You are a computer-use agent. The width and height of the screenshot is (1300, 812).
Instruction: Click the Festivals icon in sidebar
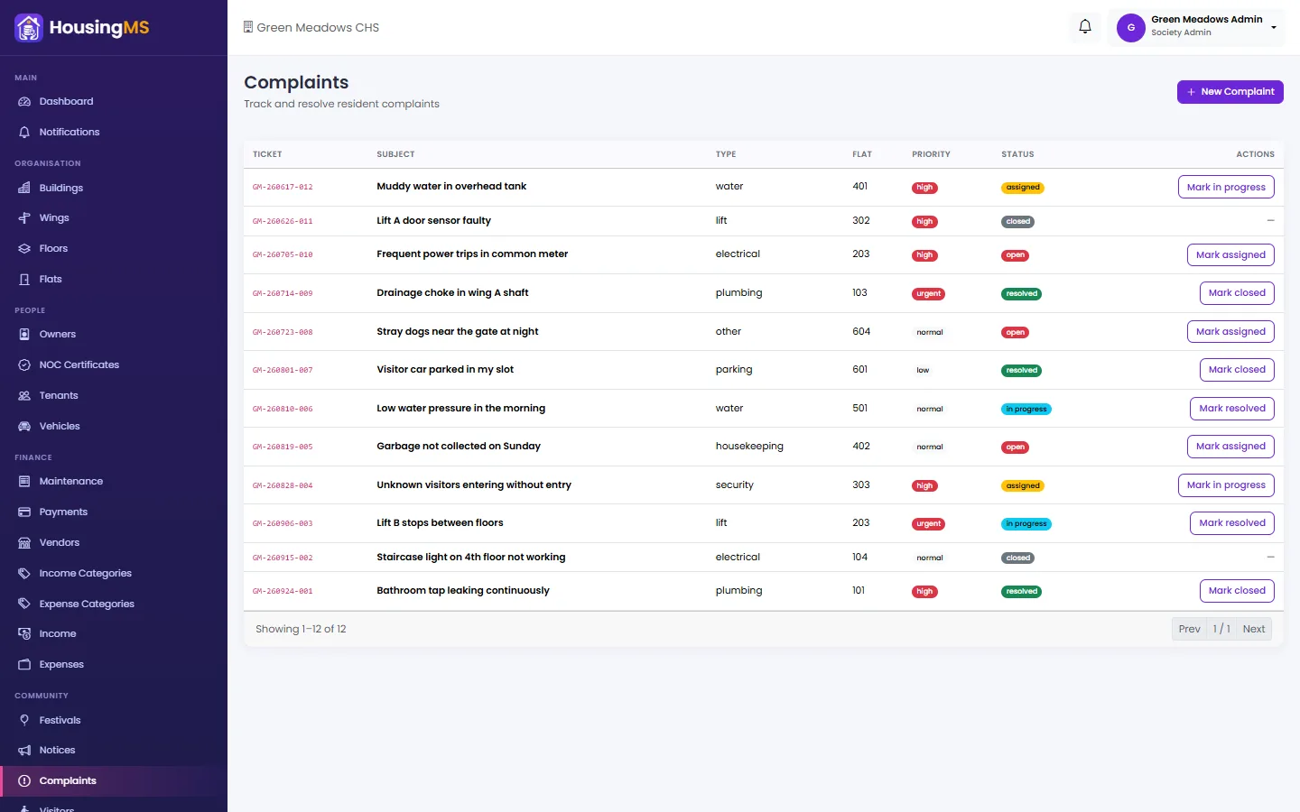tap(24, 721)
